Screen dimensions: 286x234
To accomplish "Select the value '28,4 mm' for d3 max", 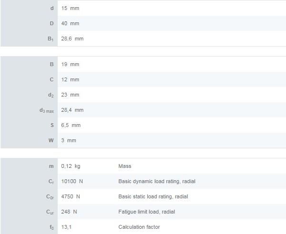I will (x=72, y=110).
